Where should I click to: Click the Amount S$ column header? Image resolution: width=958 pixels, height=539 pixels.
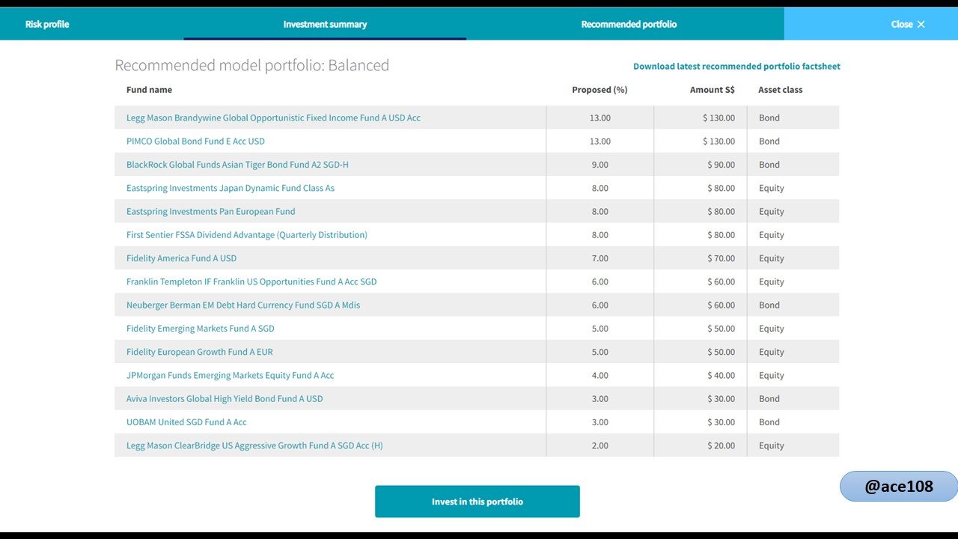click(712, 90)
